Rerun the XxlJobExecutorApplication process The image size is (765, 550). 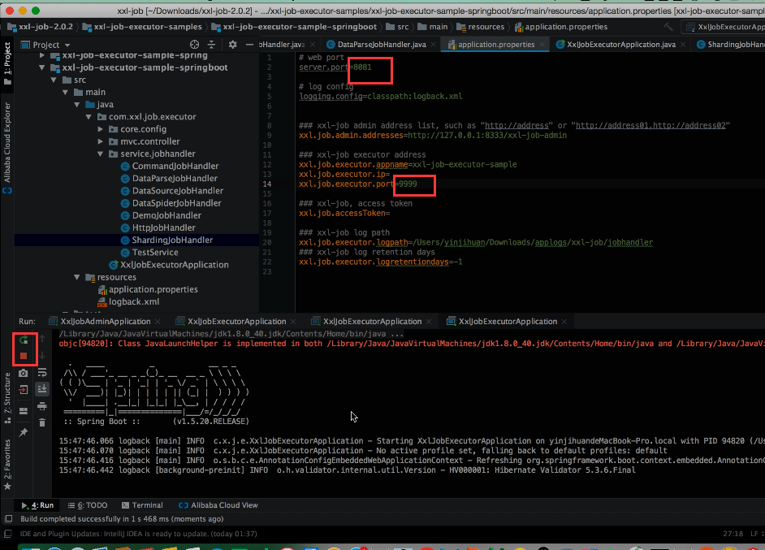pyautogui.click(x=24, y=340)
